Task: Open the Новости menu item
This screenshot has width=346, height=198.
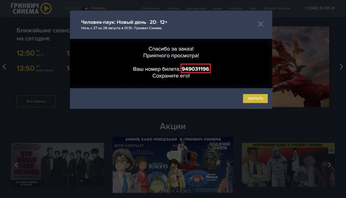Action: coord(236,8)
